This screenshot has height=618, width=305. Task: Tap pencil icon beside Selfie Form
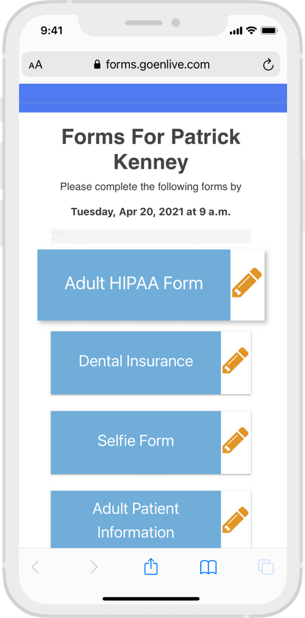(235, 440)
